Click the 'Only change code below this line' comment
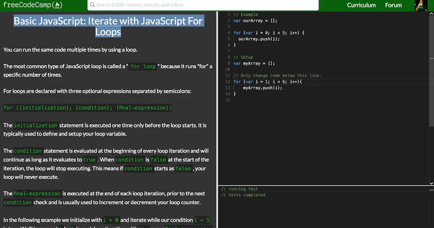Viewport: 434px width, 228px height. click(x=277, y=76)
